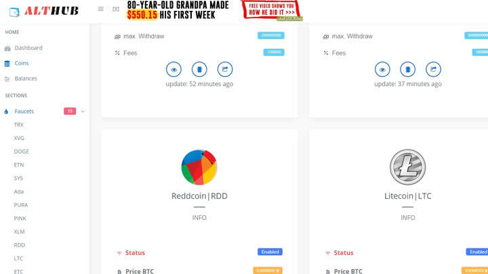Click the AltHub logo in header

[43, 12]
